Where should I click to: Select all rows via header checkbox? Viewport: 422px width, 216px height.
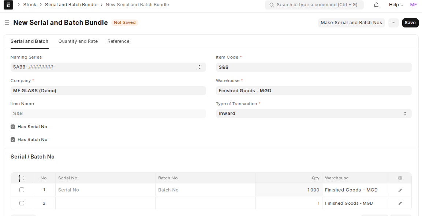click(22, 178)
